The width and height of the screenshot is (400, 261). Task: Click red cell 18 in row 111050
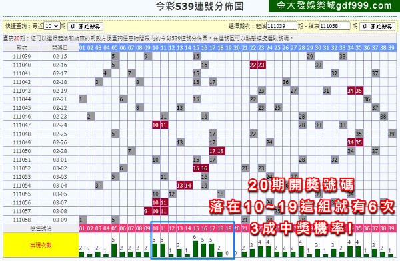(x=221, y=151)
